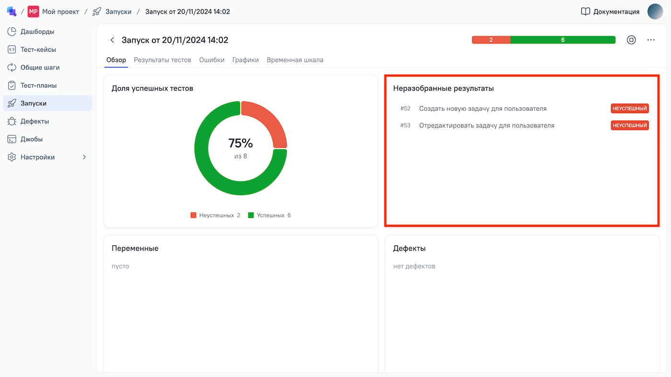Open the Документация link

click(610, 11)
